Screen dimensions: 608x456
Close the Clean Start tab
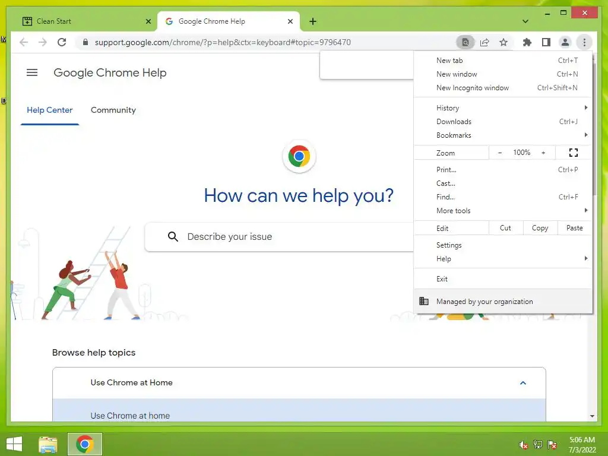pos(148,21)
